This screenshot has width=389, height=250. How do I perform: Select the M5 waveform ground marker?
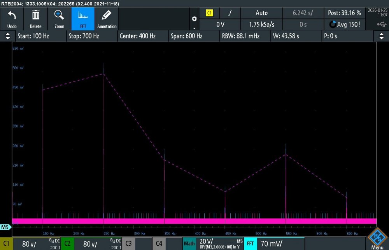[x=5, y=227]
